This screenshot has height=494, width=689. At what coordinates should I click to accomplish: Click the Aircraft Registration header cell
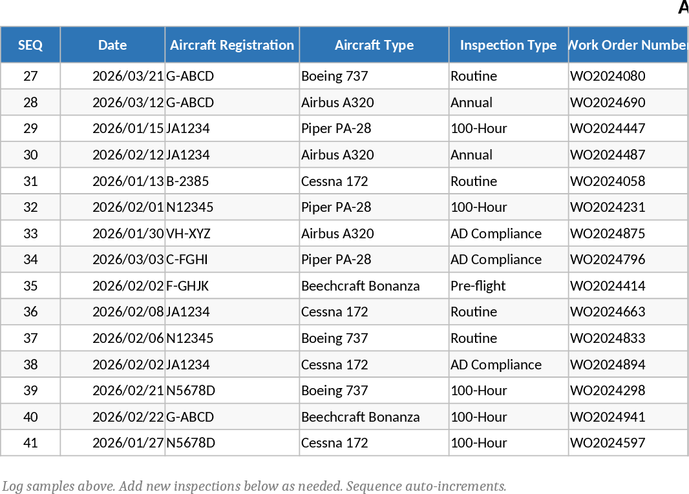232,45
